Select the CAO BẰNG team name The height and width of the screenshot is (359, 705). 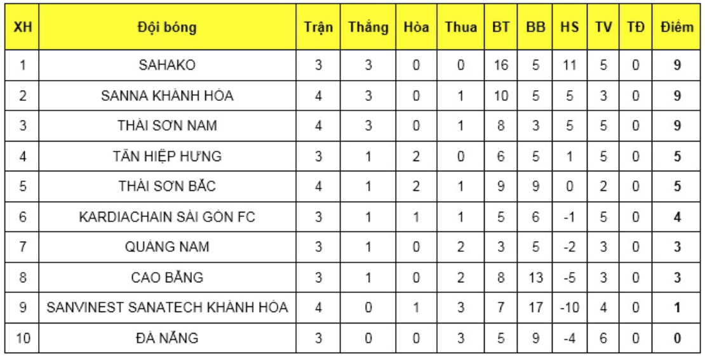click(x=168, y=278)
